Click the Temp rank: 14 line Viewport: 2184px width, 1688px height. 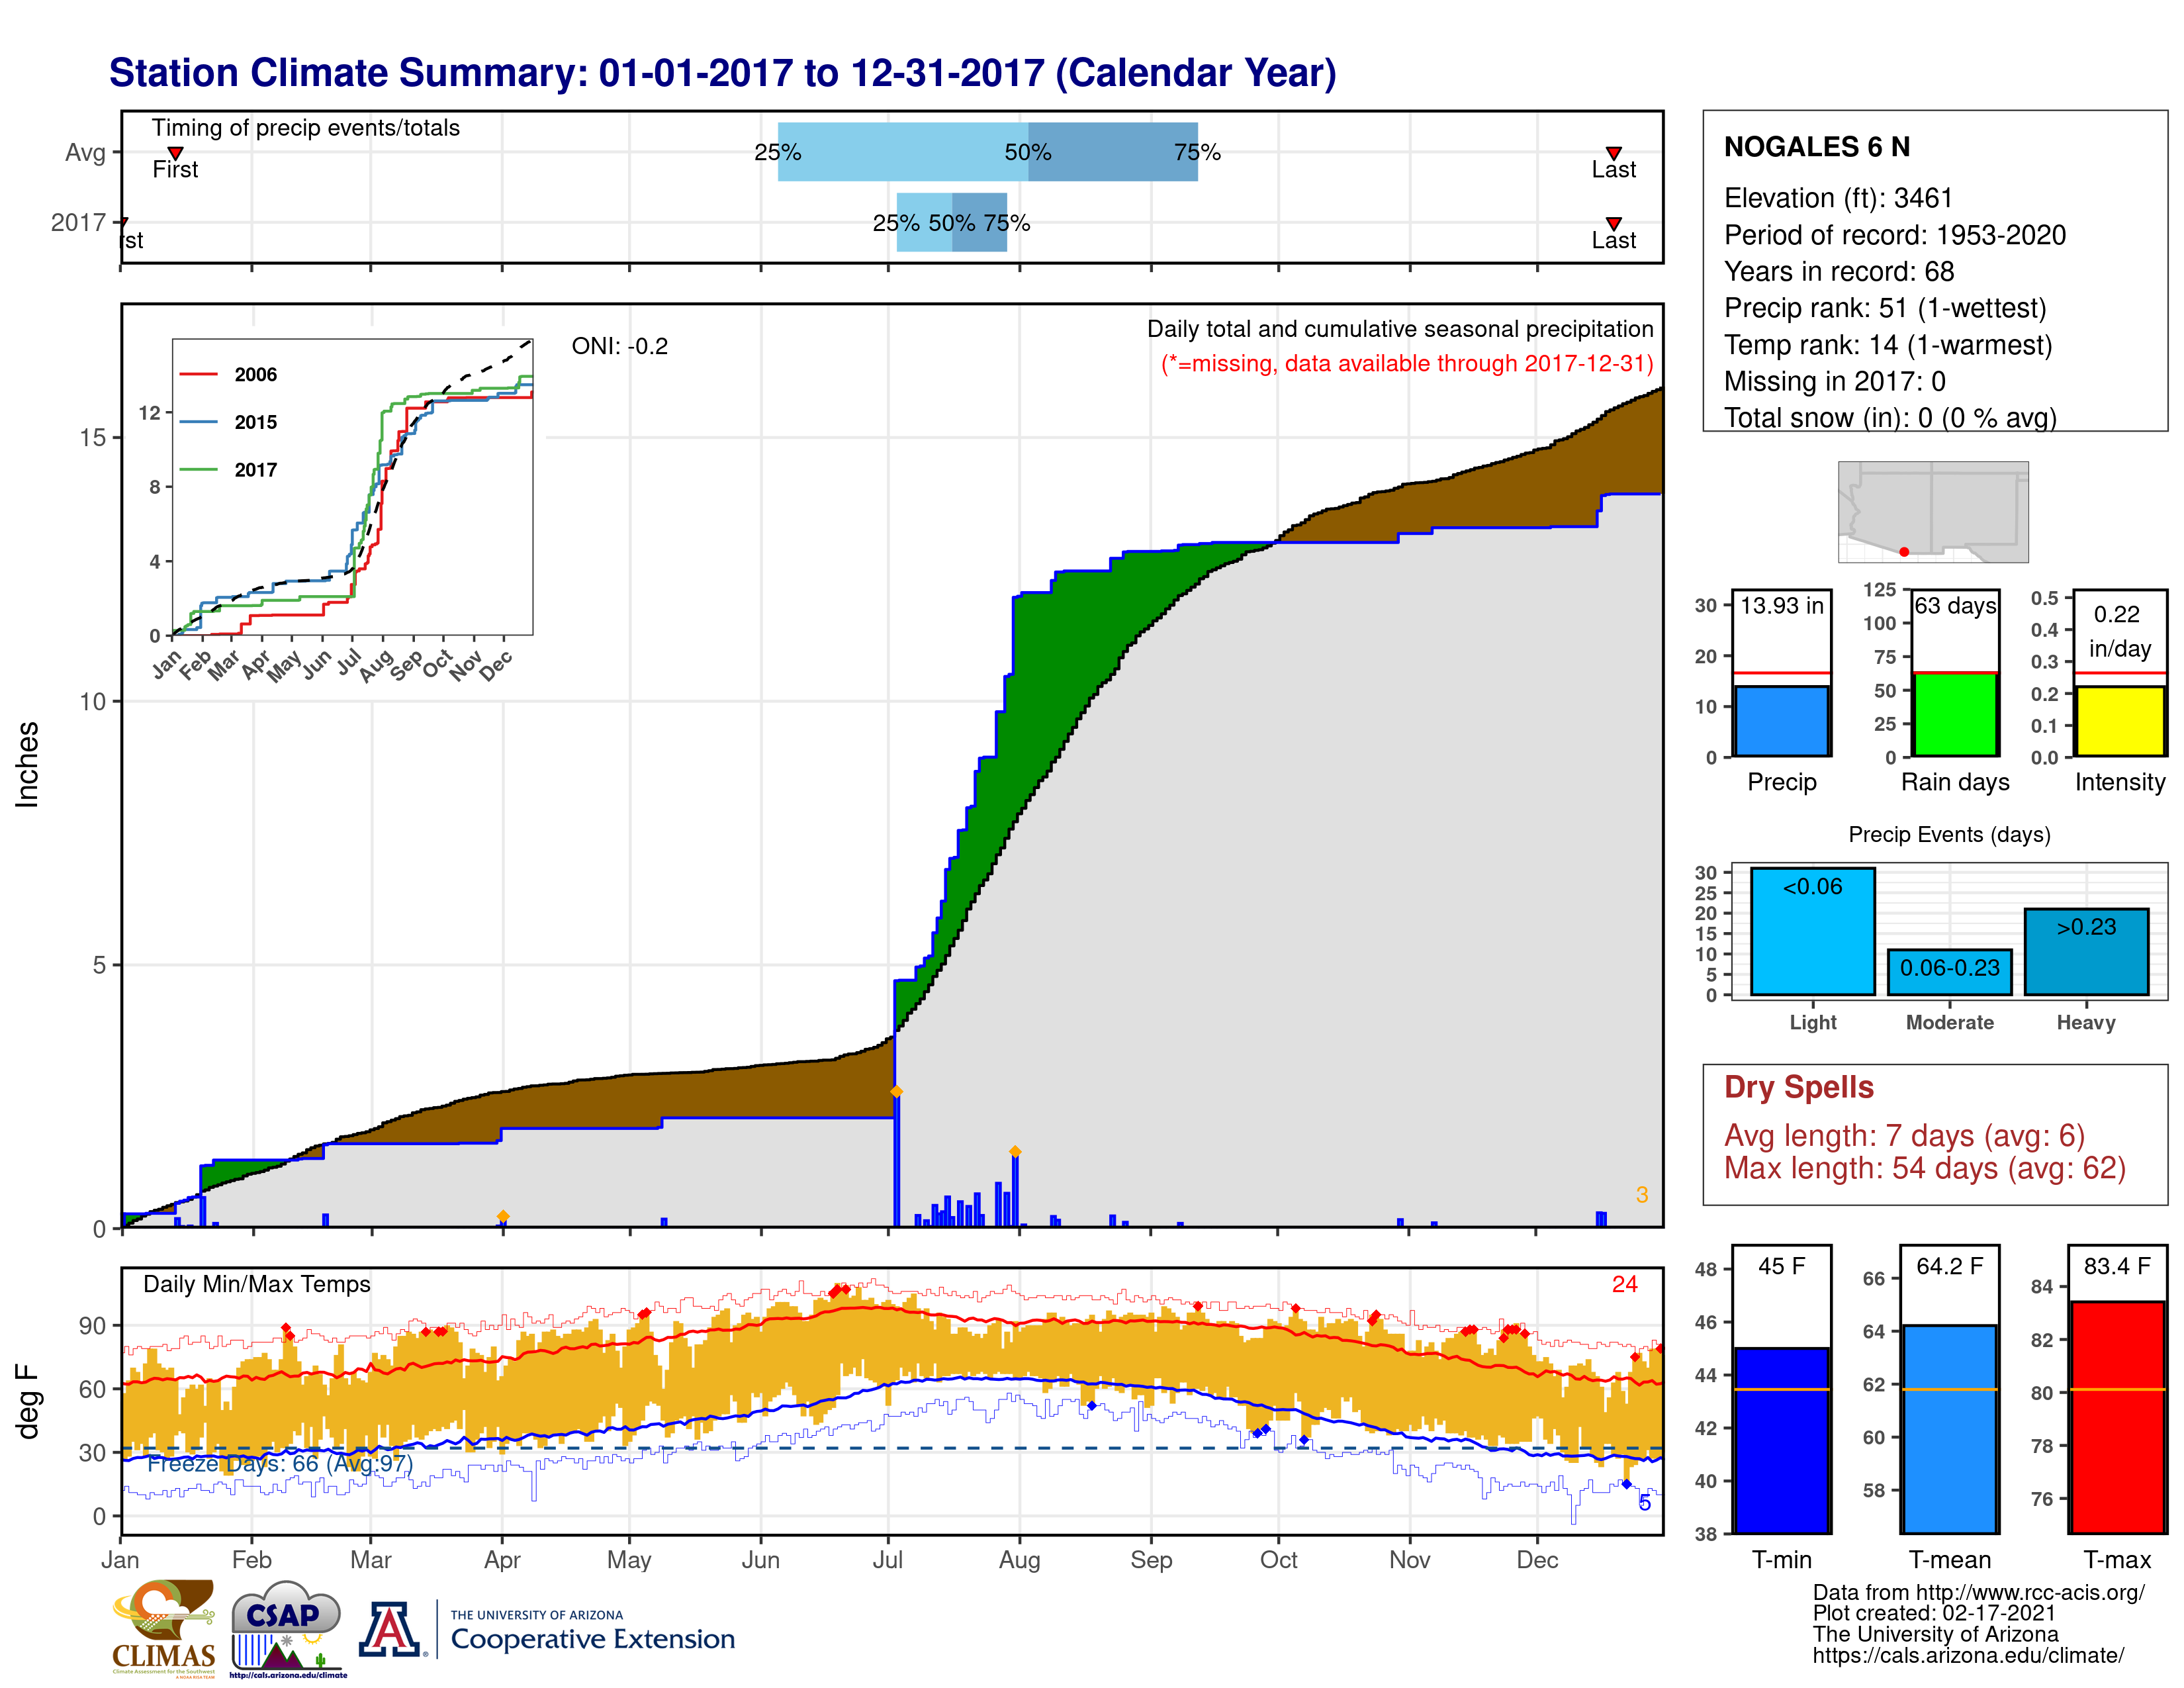(x=1888, y=345)
